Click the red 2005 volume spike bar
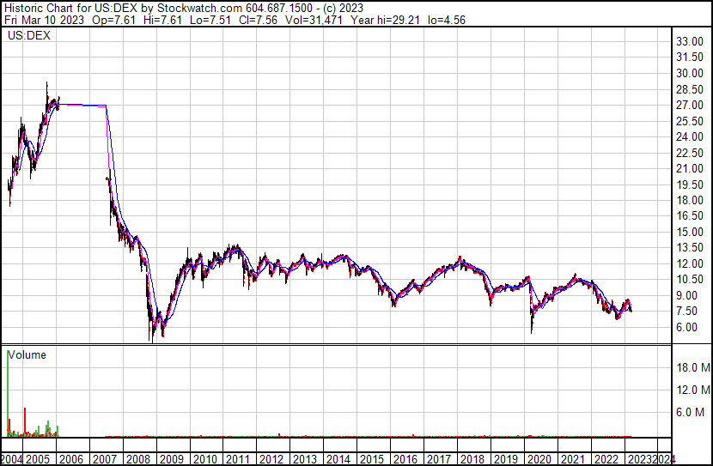Image resolution: width=713 pixels, height=466 pixels. click(25, 422)
